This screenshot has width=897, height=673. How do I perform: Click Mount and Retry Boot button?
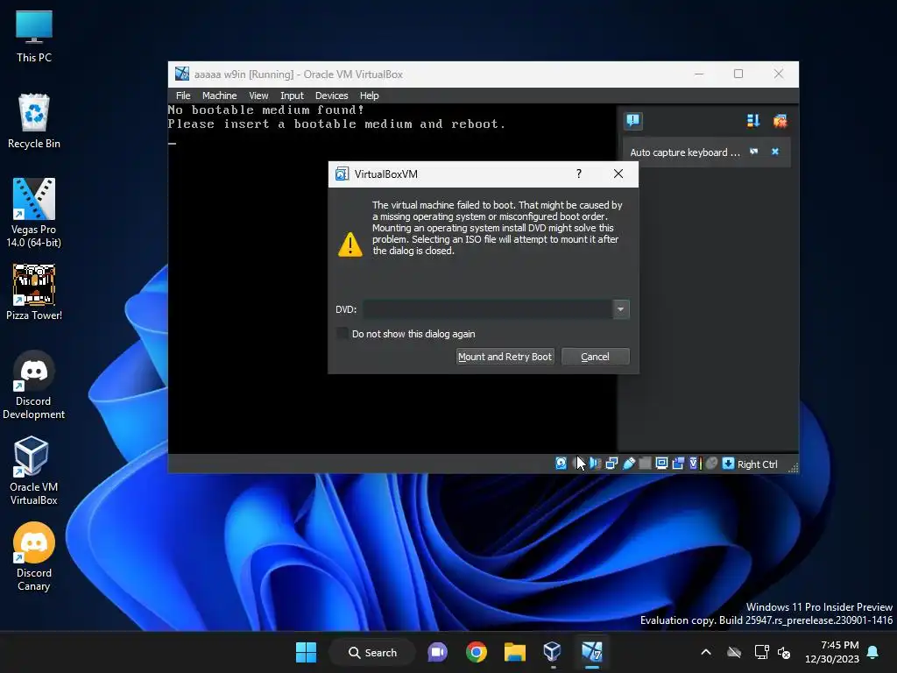click(505, 357)
